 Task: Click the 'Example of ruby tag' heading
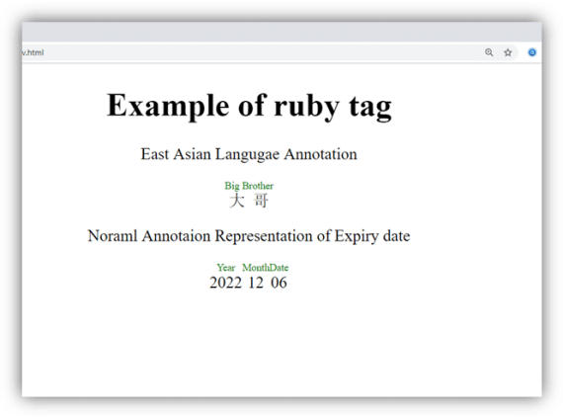click(249, 107)
